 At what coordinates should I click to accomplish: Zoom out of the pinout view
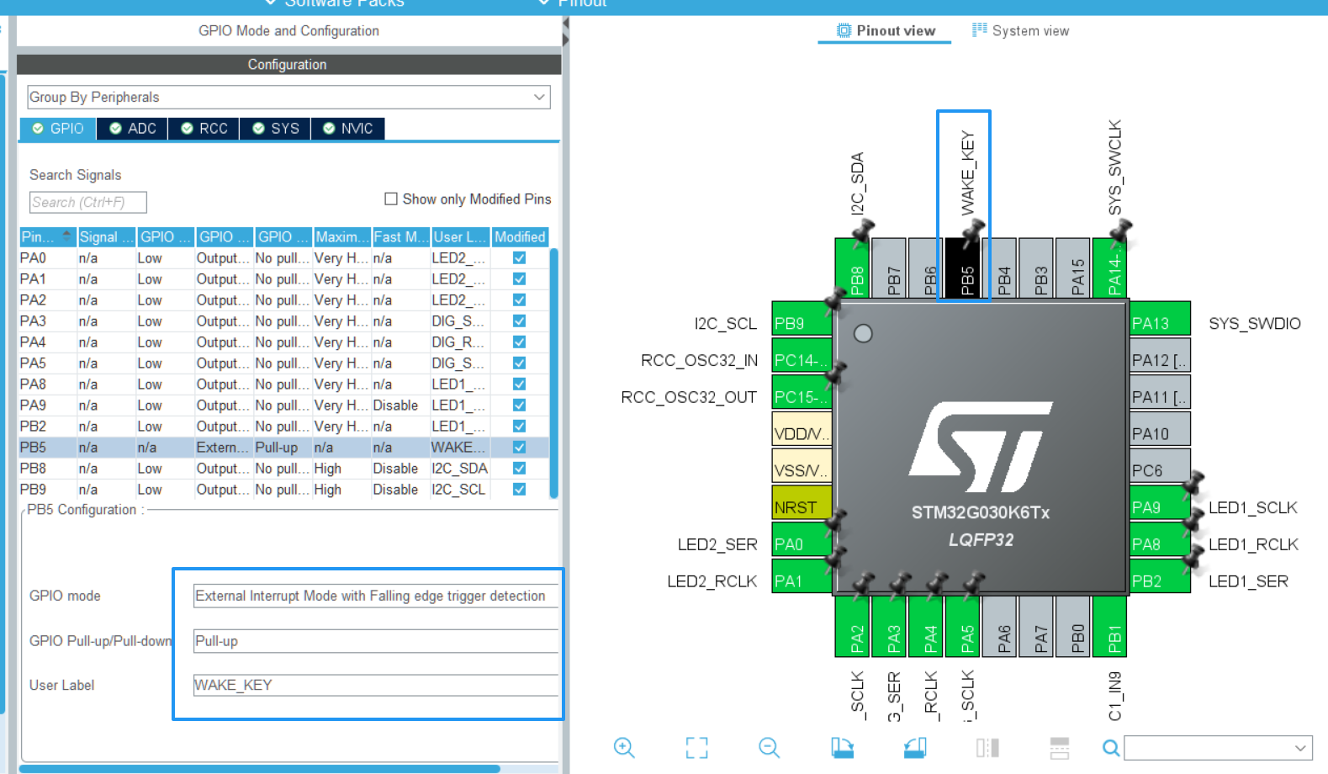(x=769, y=747)
